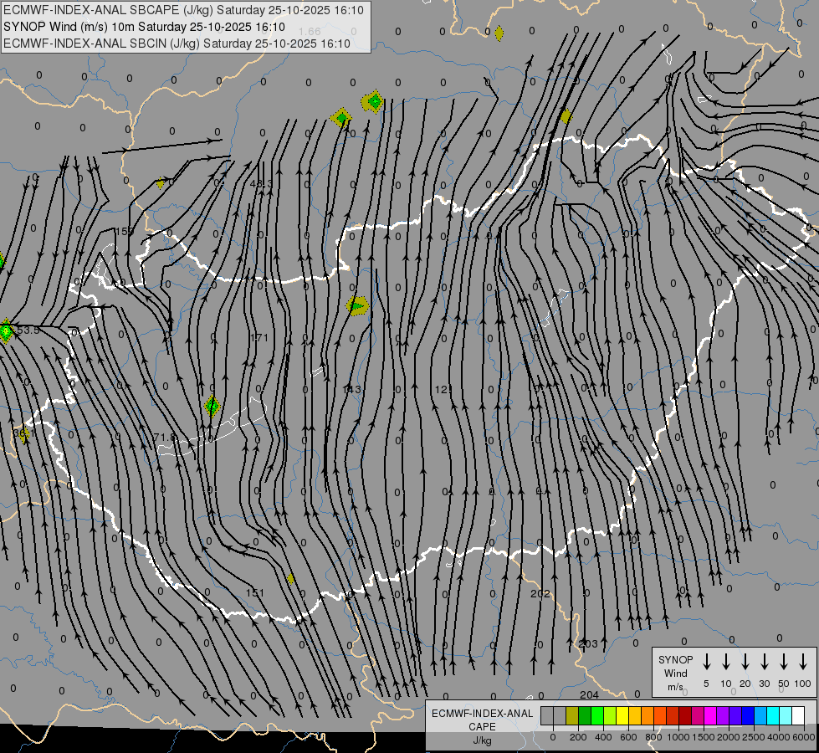
Task: Select the topmost green diamond CAPE marker
Action: pos(373,101)
